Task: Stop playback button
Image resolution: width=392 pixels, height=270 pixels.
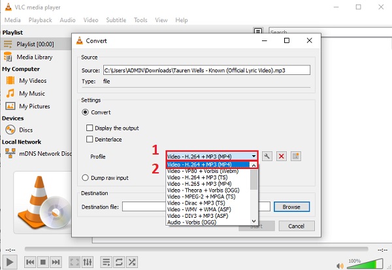Action: [x=42, y=262]
